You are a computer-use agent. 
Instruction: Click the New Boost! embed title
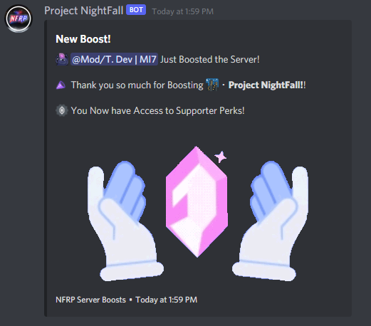tap(83, 39)
